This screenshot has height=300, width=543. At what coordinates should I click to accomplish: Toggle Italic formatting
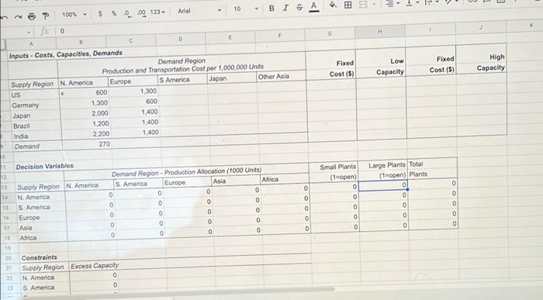[x=285, y=8]
